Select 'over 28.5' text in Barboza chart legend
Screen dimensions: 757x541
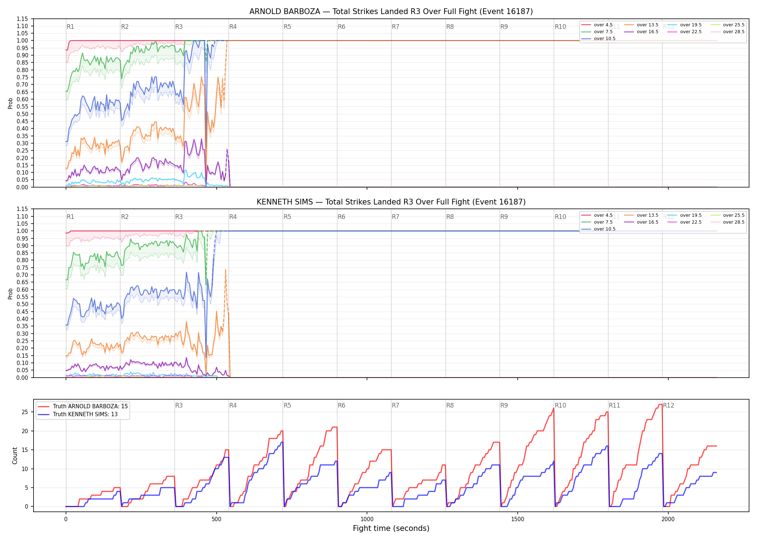coord(734,32)
